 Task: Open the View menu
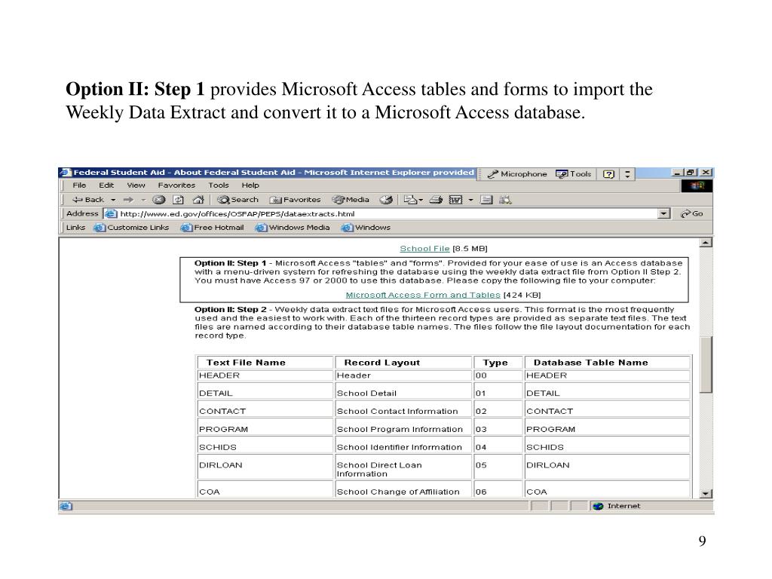pos(136,185)
